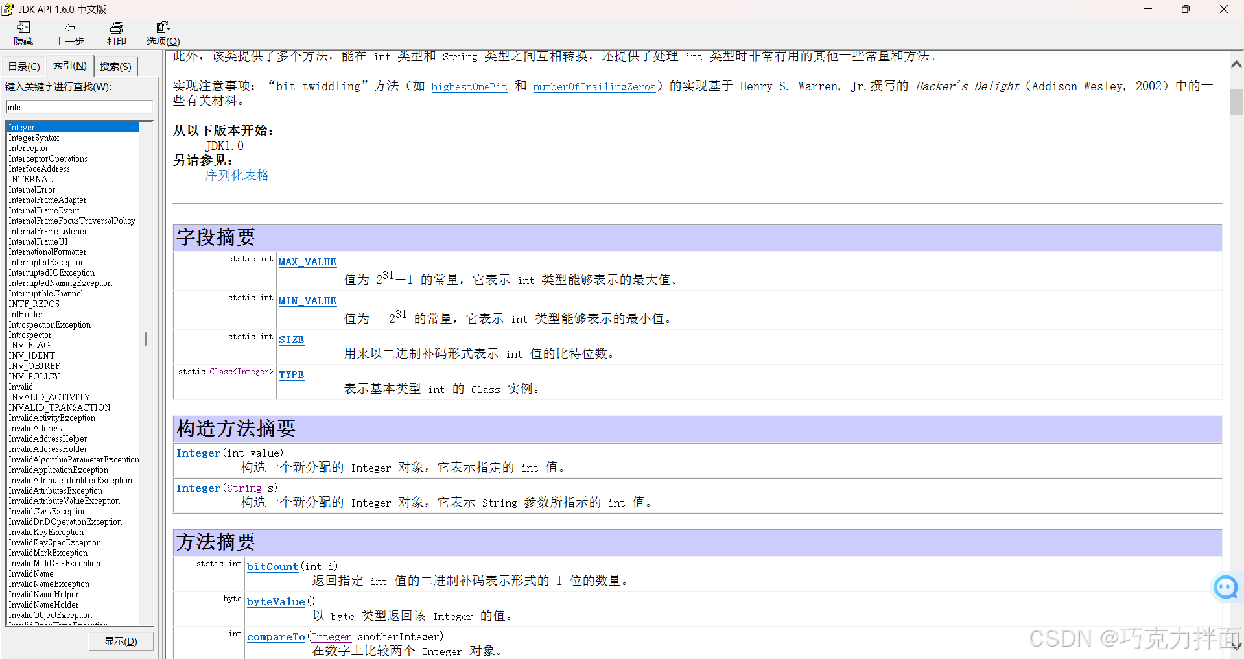
Task: Select InternalFrameFocusTraversalPolicy in the index list
Action: [x=72, y=221]
